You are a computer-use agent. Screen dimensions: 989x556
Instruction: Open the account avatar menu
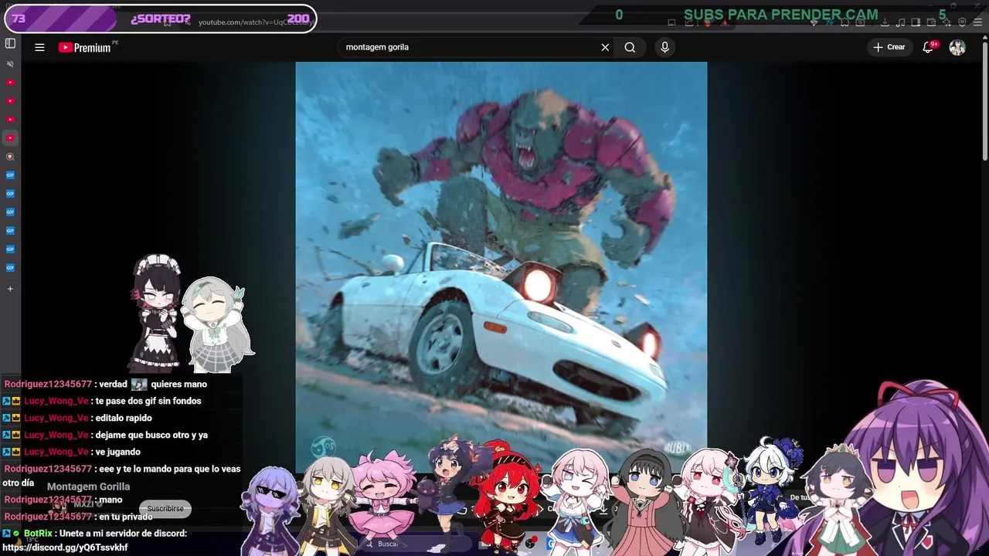pos(957,47)
